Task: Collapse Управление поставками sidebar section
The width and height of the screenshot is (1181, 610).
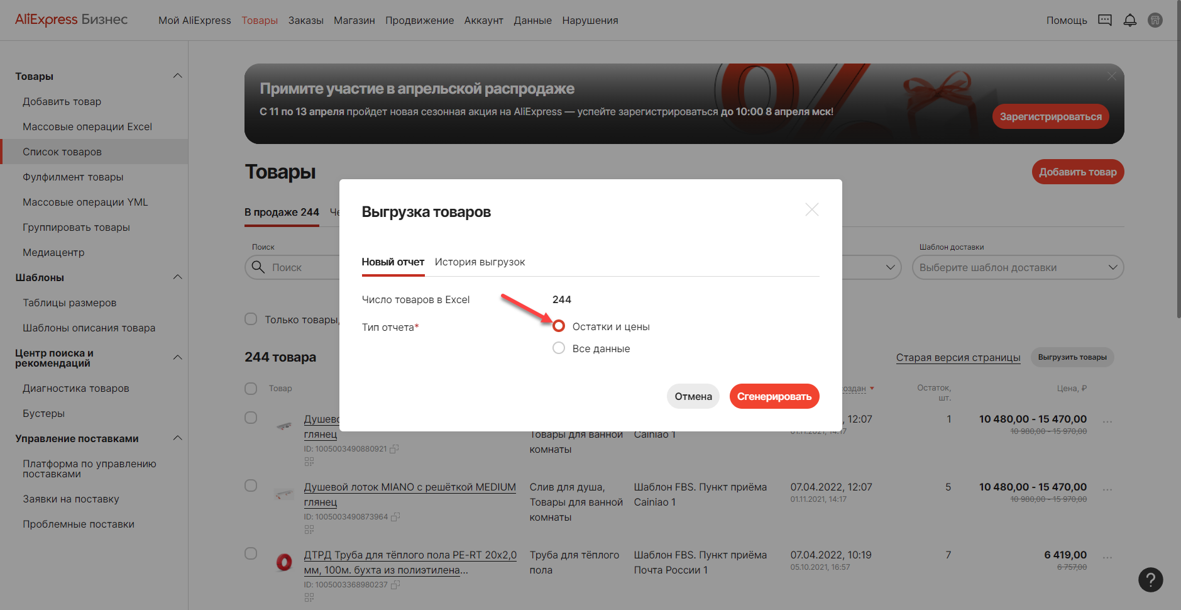Action: pyautogui.click(x=178, y=438)
